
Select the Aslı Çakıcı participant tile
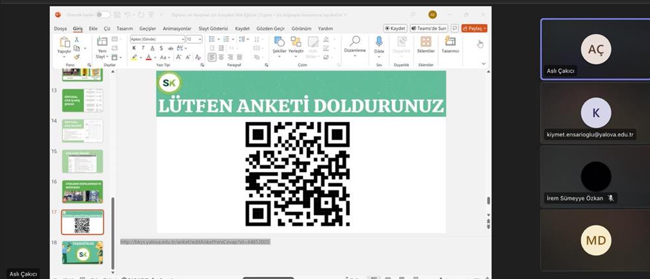(595, 49)
